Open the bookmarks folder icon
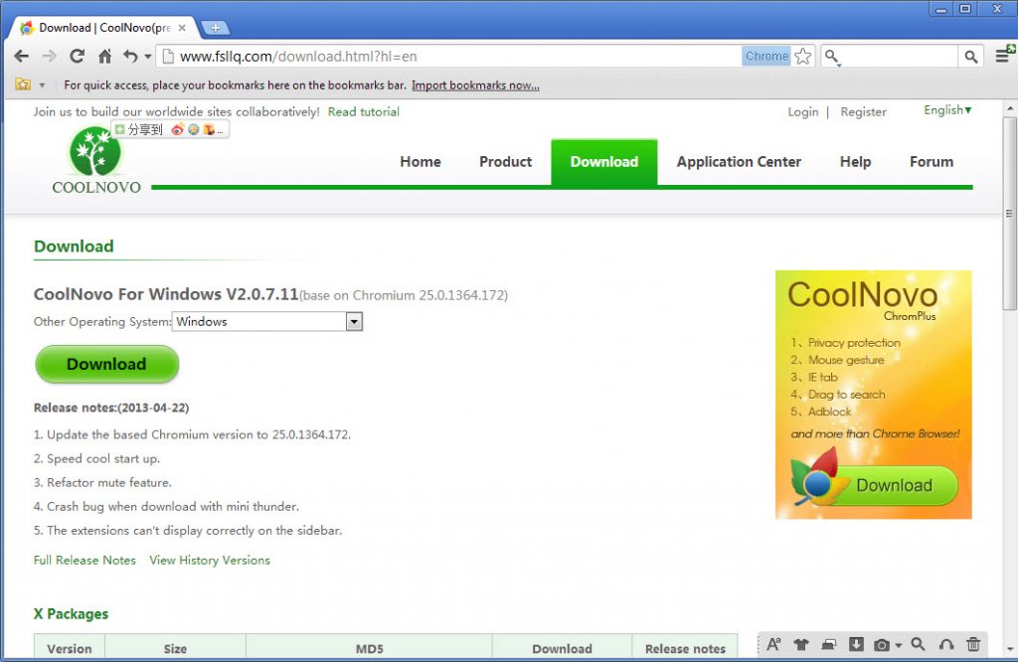The height and width of the screenshot is (662, 1018). pos(24,84)
